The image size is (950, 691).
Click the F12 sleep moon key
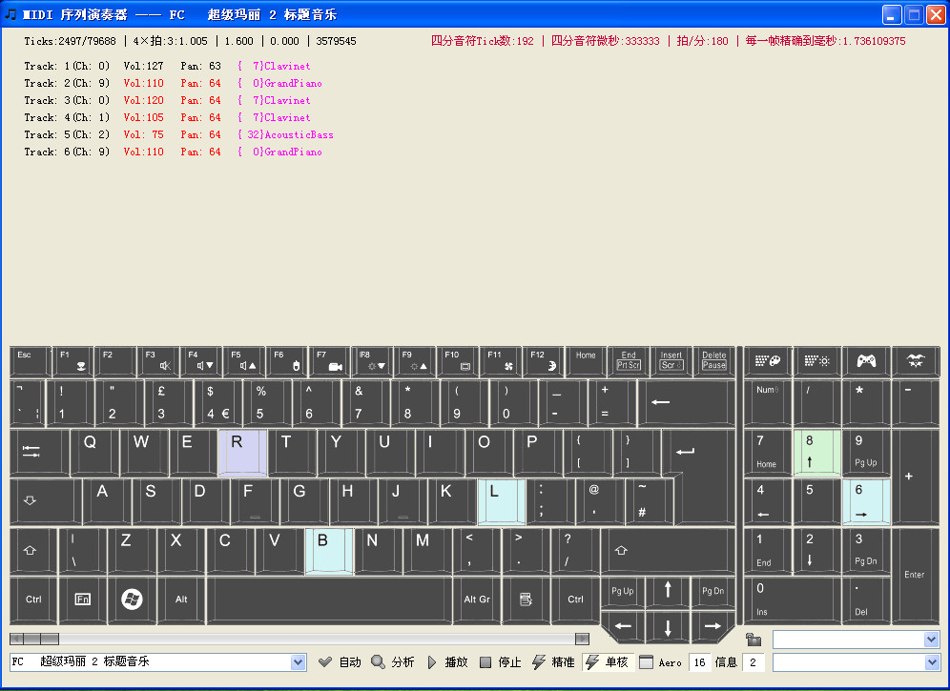(544, 361)
